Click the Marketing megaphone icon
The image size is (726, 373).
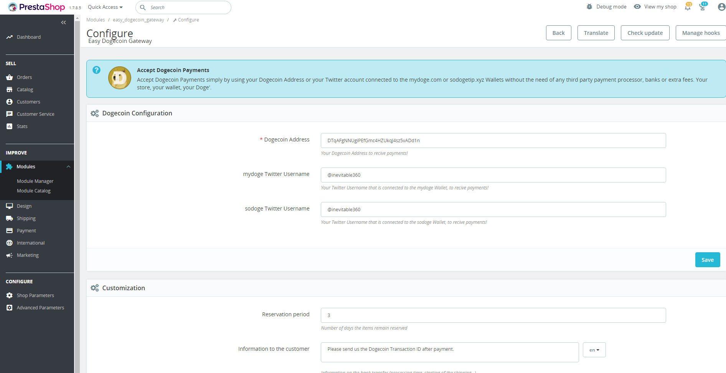(10, 255)
